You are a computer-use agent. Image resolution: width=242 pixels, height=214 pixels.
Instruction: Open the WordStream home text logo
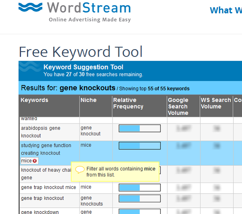tap(89, 8)
